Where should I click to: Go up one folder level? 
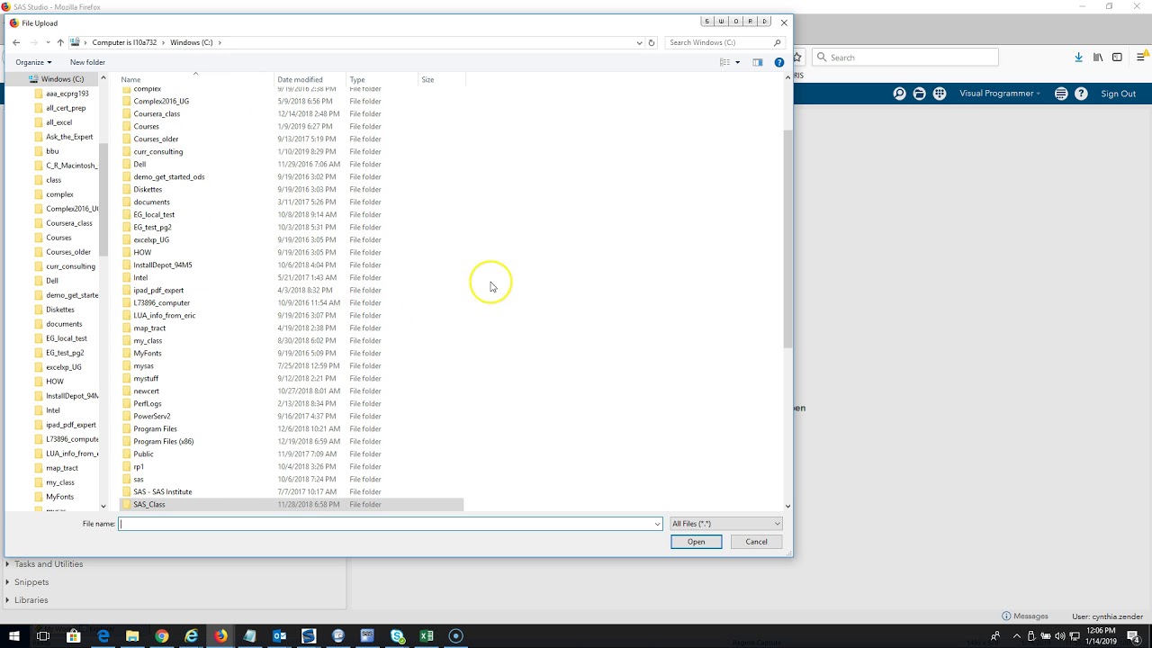(60, 42)
